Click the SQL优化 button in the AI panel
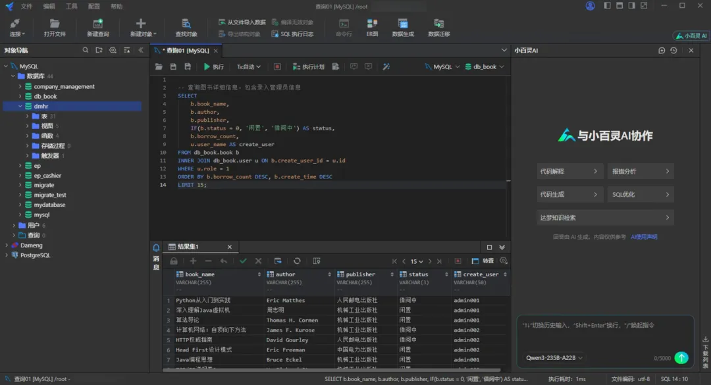Viewport: 711px width, 385px height. pyautogui.click(x=640, y=194)
